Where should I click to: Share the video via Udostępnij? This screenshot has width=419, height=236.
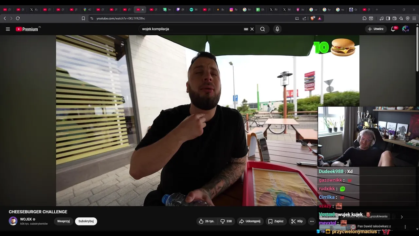250,221
